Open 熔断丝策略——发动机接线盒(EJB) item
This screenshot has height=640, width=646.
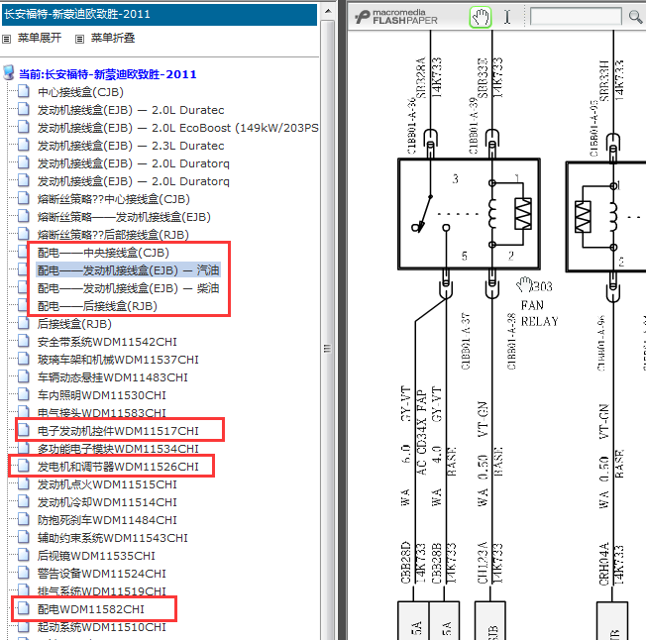coord(124,217)
